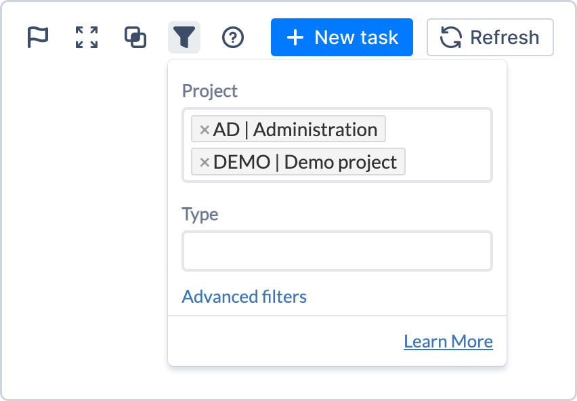This screenshot has width=577, height=401.
Task: Open help with the question mark icon
Action: click(x=233, y=37)
